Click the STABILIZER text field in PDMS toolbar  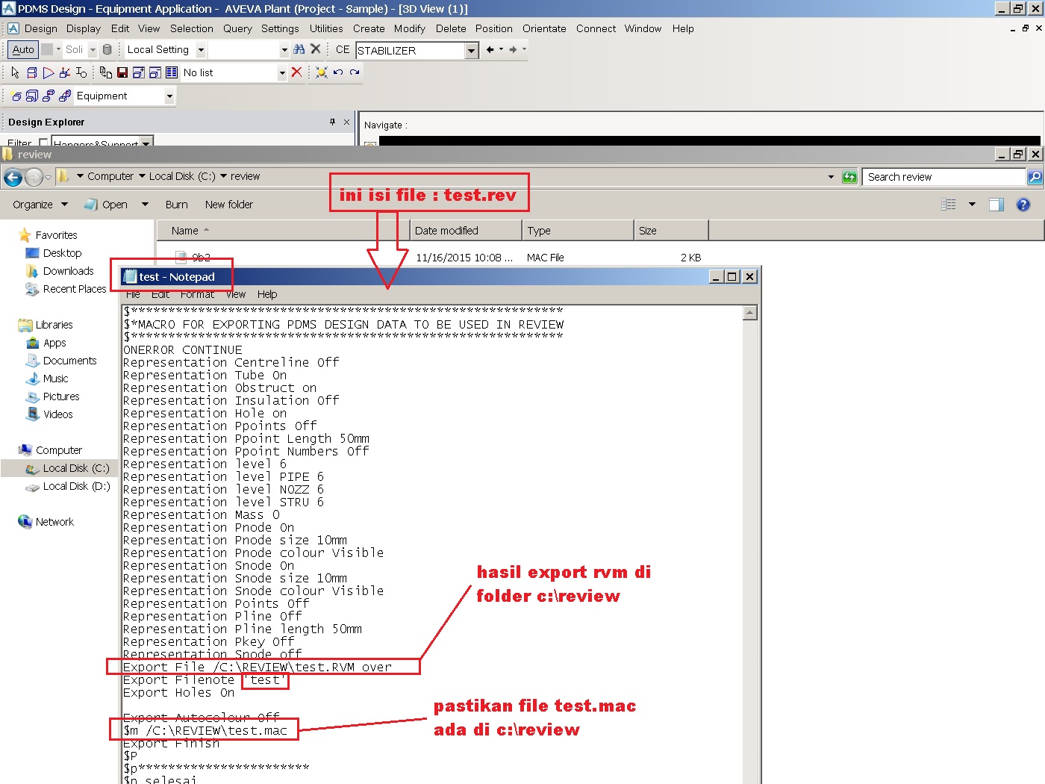point(410,51)
